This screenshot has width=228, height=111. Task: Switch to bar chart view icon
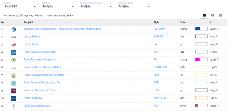click(x=221, y=15)
